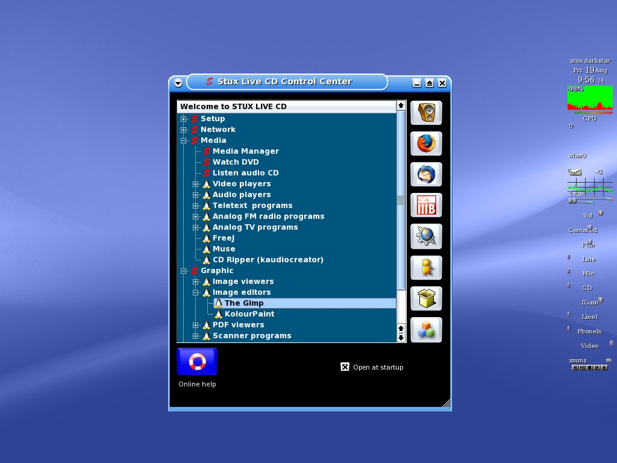Maximize the Control Center window
The height and width of the screenshot is (463, 617).
tap(429, 83)
